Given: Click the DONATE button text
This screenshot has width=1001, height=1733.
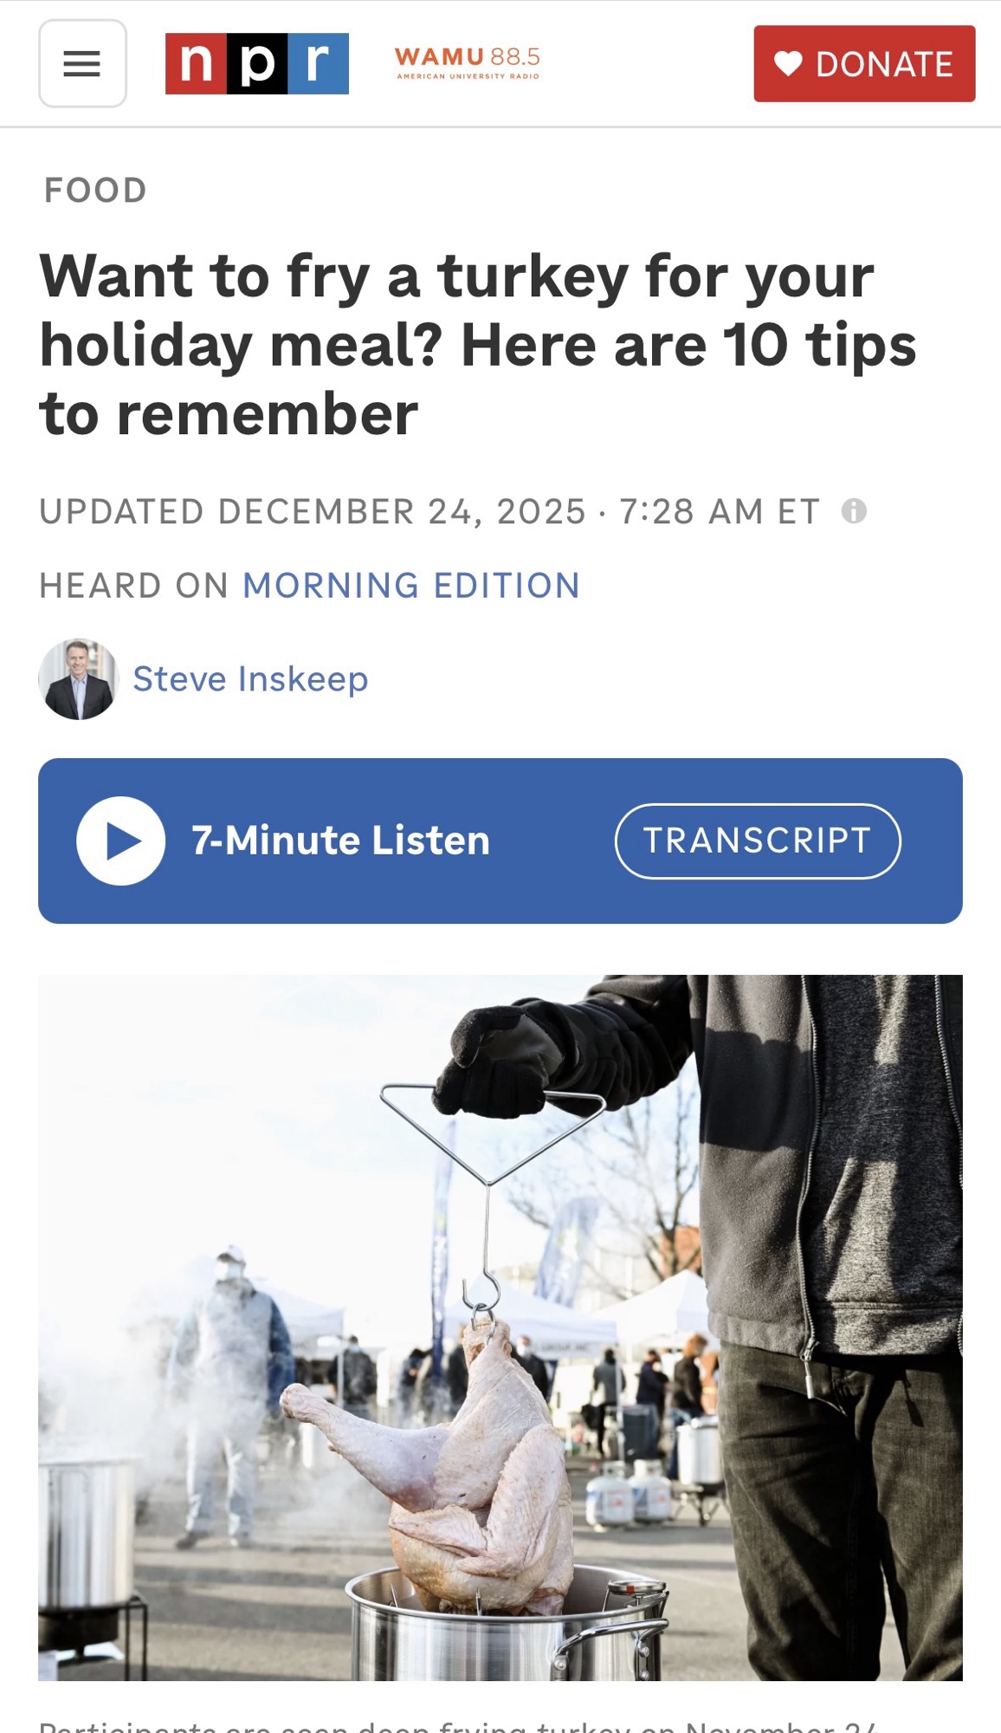Looking at the screenshot, I should (884, 64).
